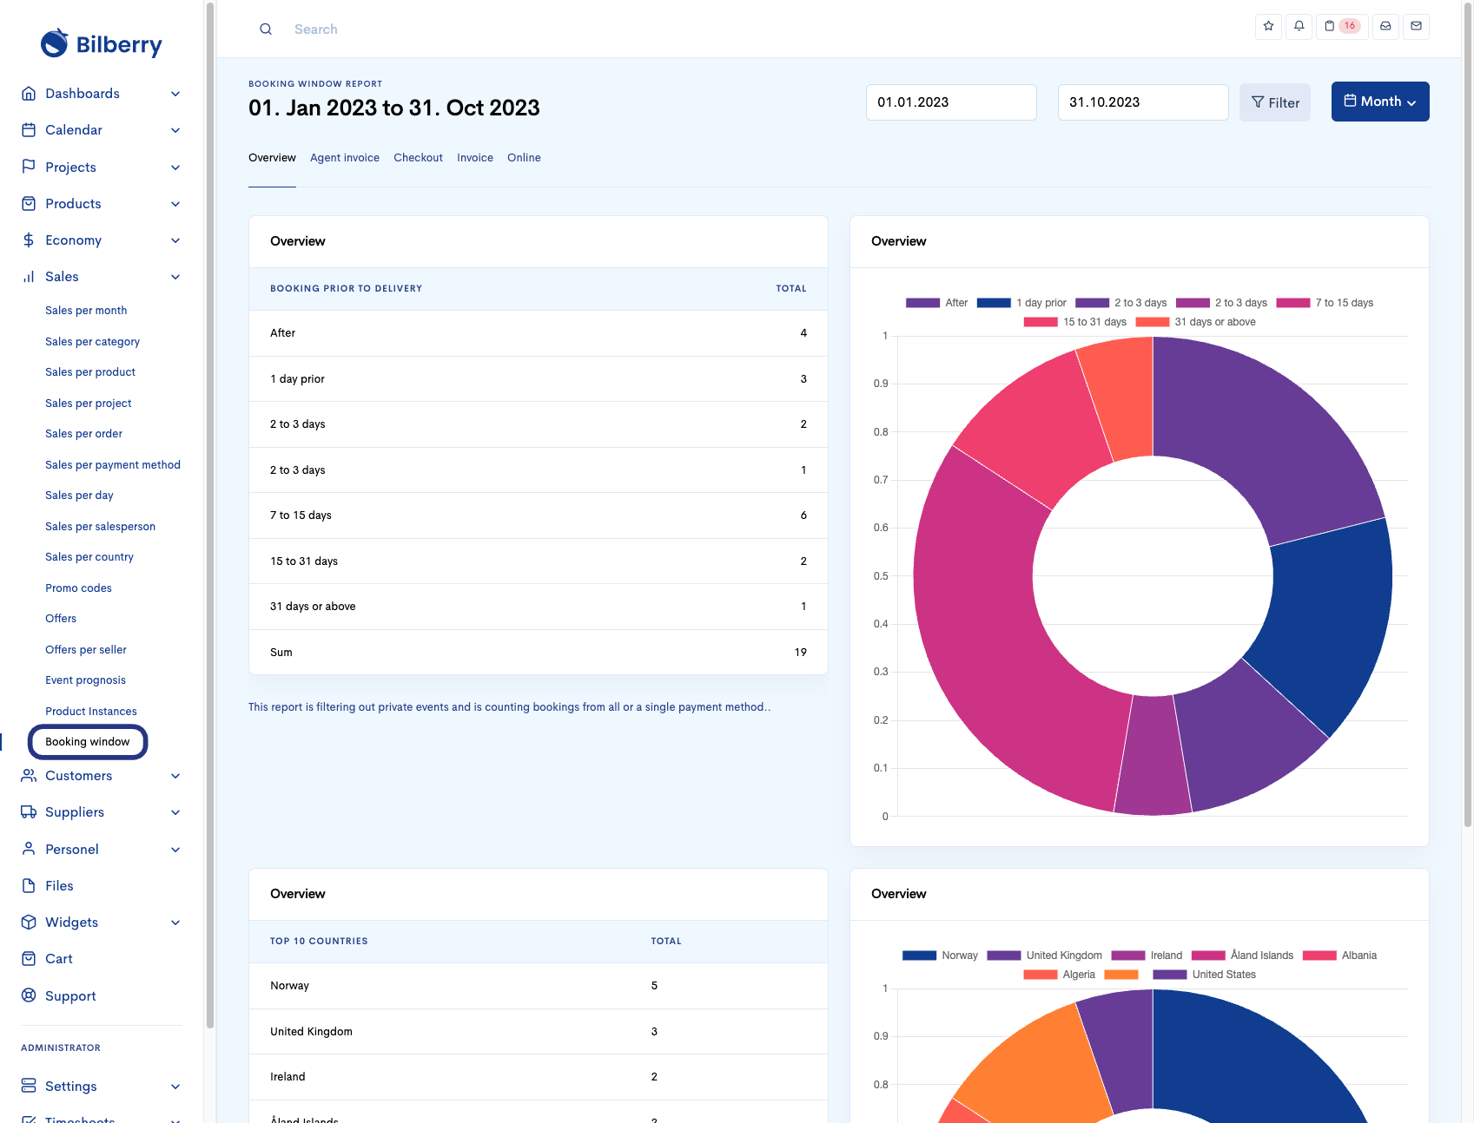Click the end date field 31.10.2023
This screenshot has height=1123, width=1474.
1143,102
